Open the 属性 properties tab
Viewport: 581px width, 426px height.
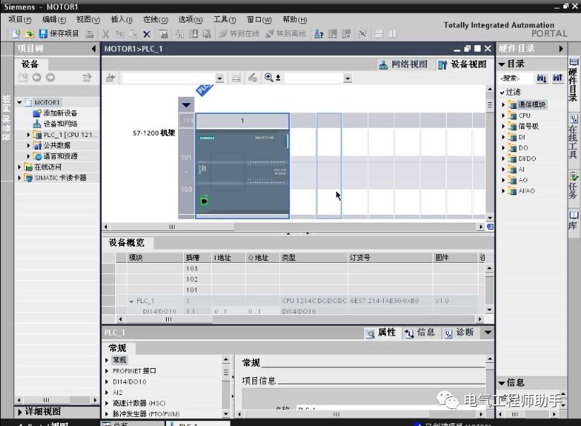pyautogui.click(x=380, y=333)
